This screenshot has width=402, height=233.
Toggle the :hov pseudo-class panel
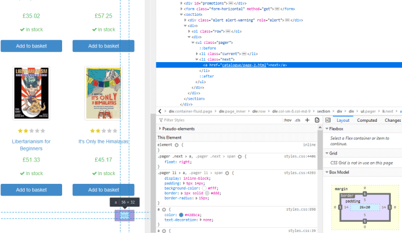coord(287,120)
